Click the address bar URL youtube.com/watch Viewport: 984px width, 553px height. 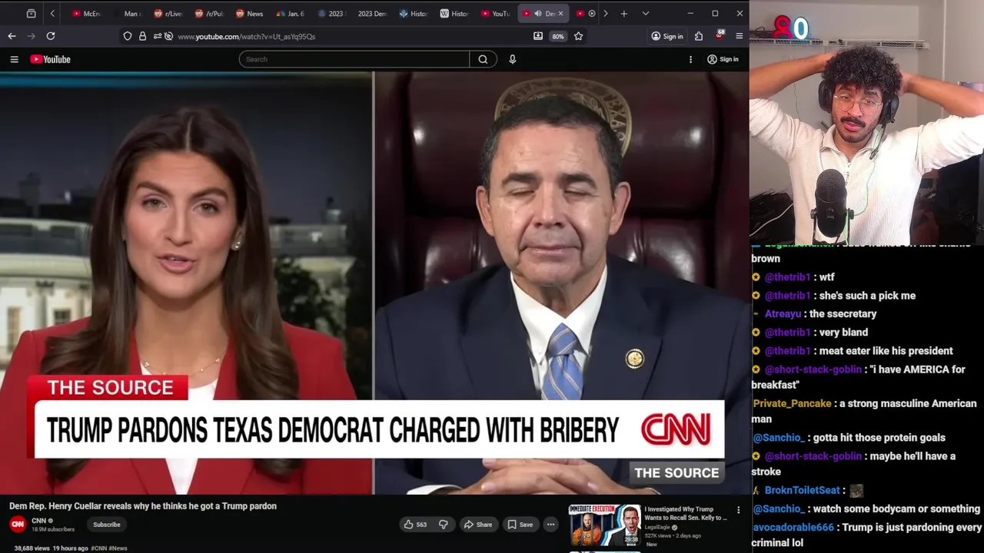[246, 36]
